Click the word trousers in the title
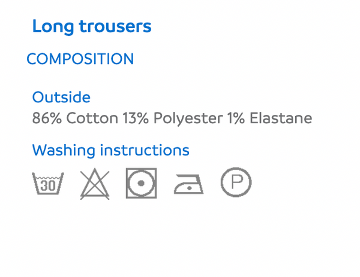Screen dimensions: 360x277 click(115, 26)
